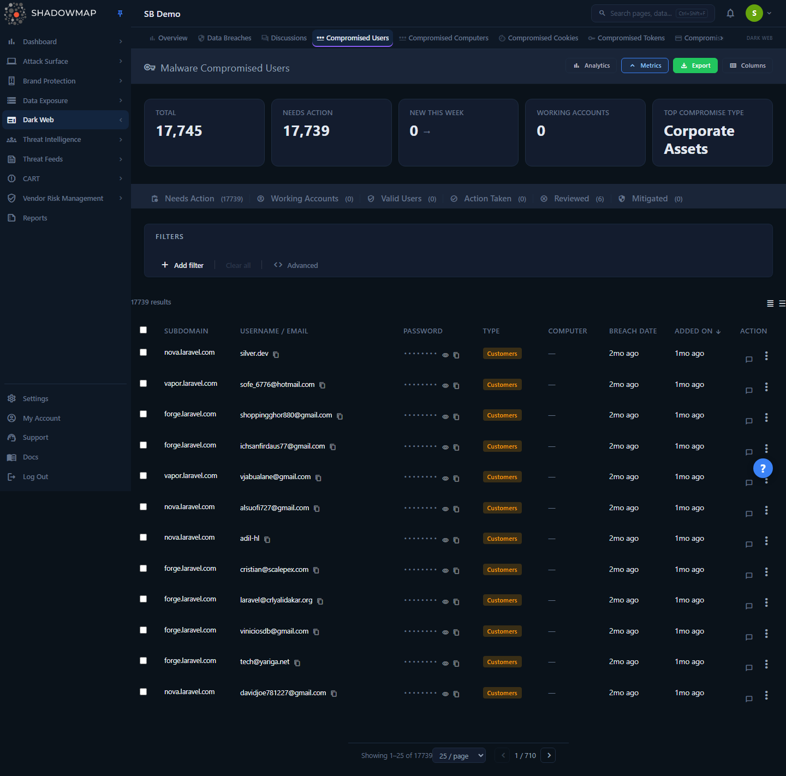
Task: Open the notifications bell
Action: 730,13
